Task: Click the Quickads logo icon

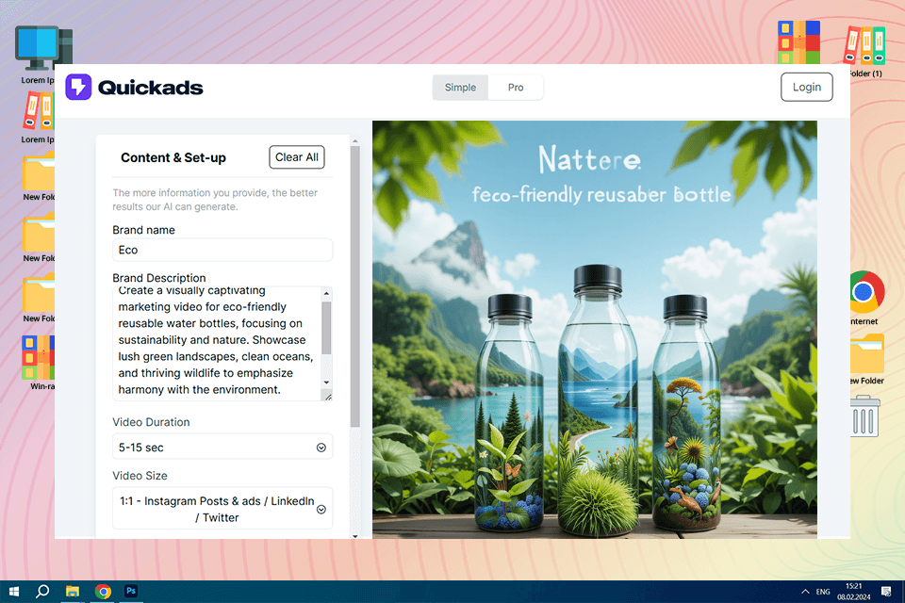Action: click(x=78, y=87)
